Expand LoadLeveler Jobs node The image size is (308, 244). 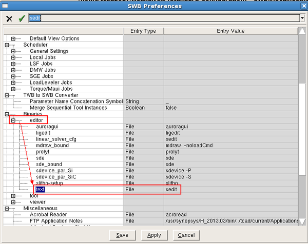pos(13,83)
